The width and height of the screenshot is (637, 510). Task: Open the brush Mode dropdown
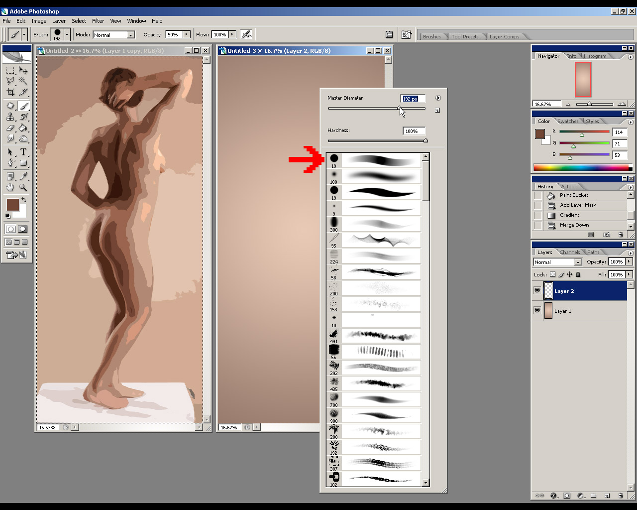click(130, 35)
